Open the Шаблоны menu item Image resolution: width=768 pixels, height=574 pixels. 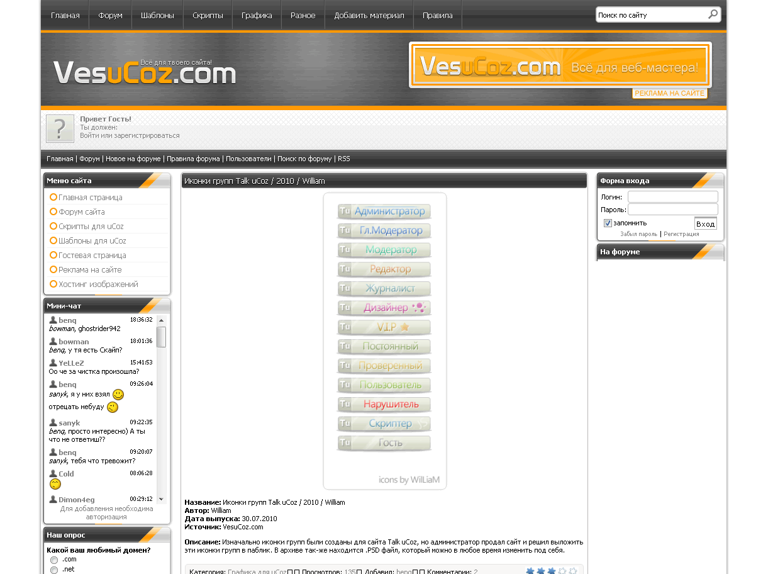[157, 15]
